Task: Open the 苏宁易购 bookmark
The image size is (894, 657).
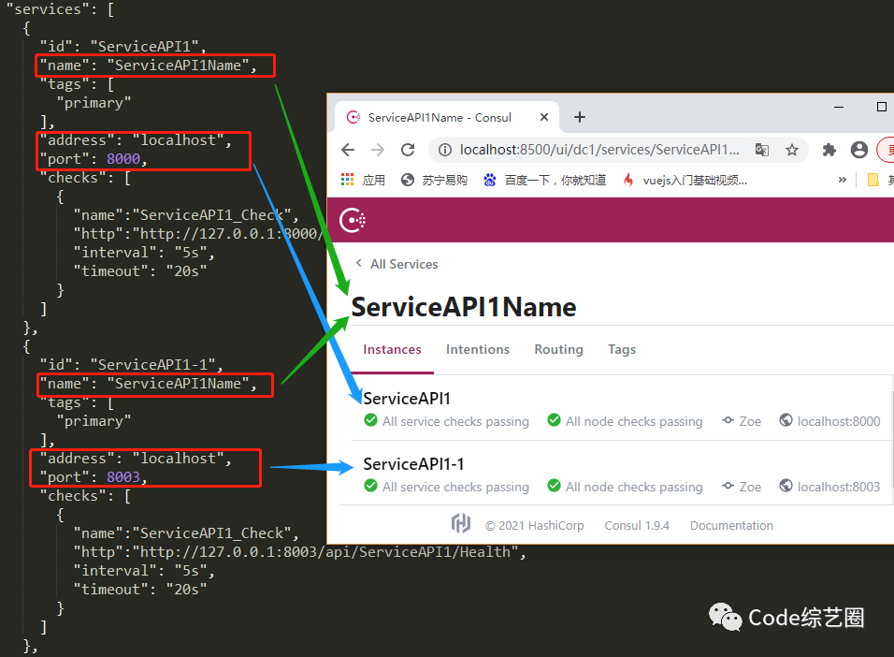Action: tap(434, 181)
